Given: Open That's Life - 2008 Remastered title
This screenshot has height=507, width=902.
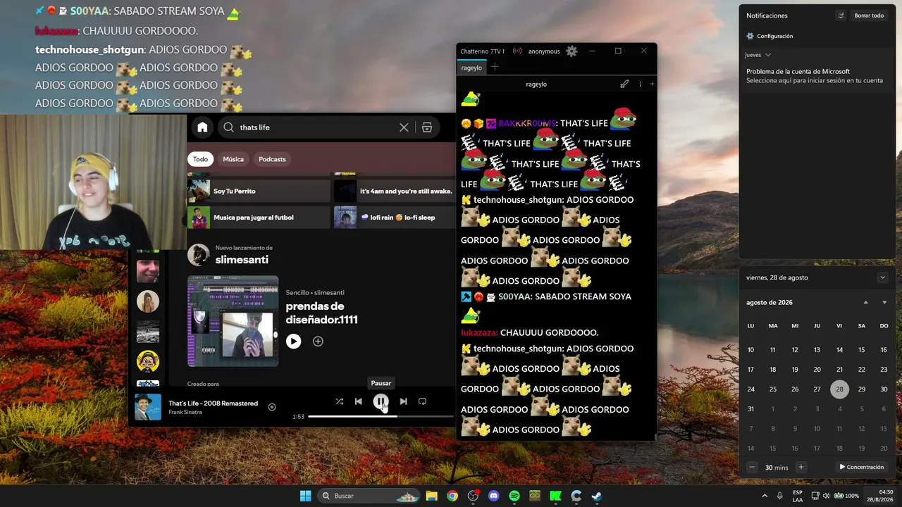Looking at the screenshot, I should click(213, 403).
